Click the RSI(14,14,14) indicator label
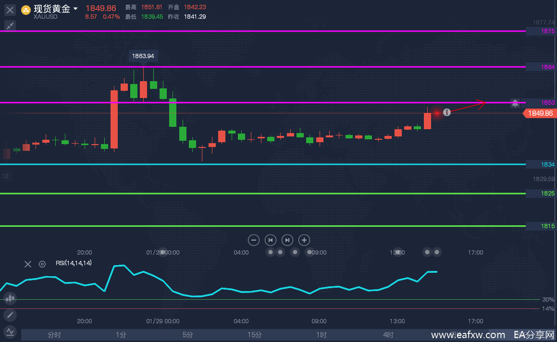 pyautogui.click(x=74, y=263)
